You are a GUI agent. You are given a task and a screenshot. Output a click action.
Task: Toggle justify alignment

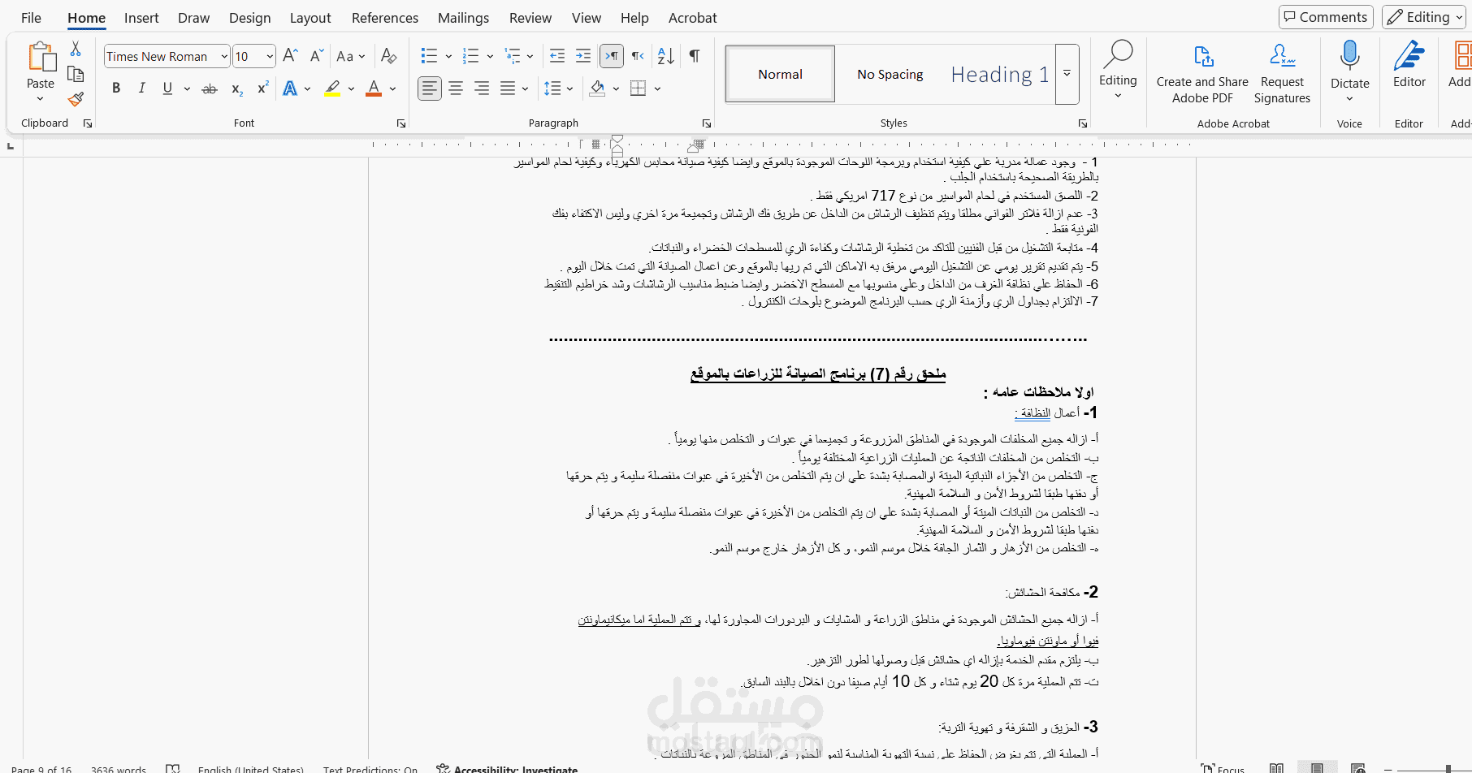coord(508,89)
